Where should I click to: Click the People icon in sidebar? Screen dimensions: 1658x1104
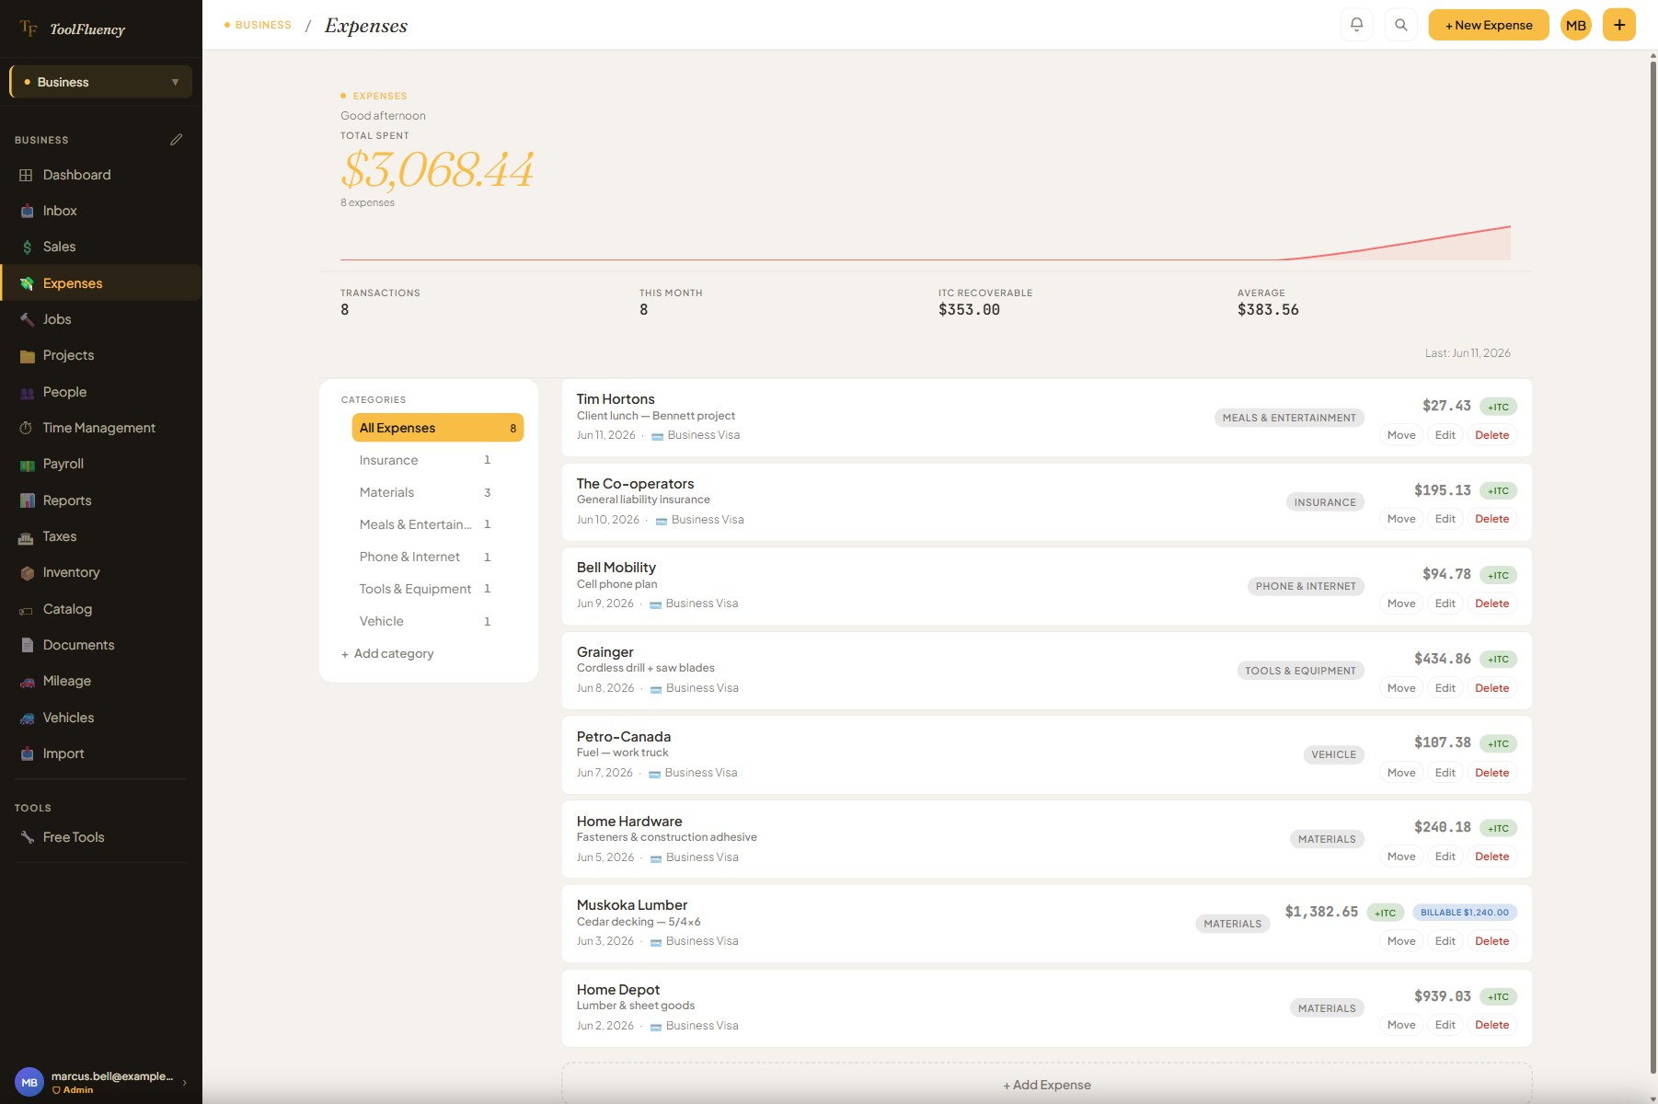(27, 392)
